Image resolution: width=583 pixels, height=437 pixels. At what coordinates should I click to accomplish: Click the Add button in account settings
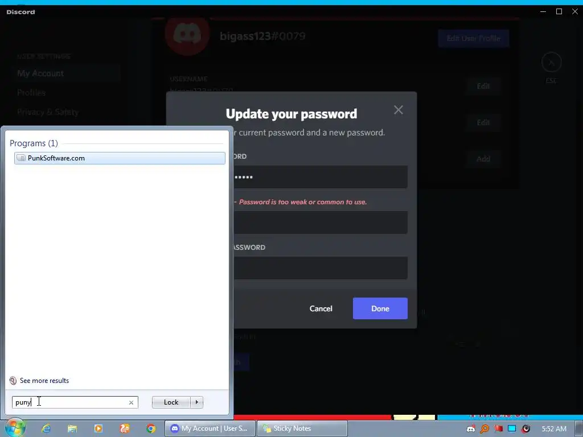click(483, 159)
